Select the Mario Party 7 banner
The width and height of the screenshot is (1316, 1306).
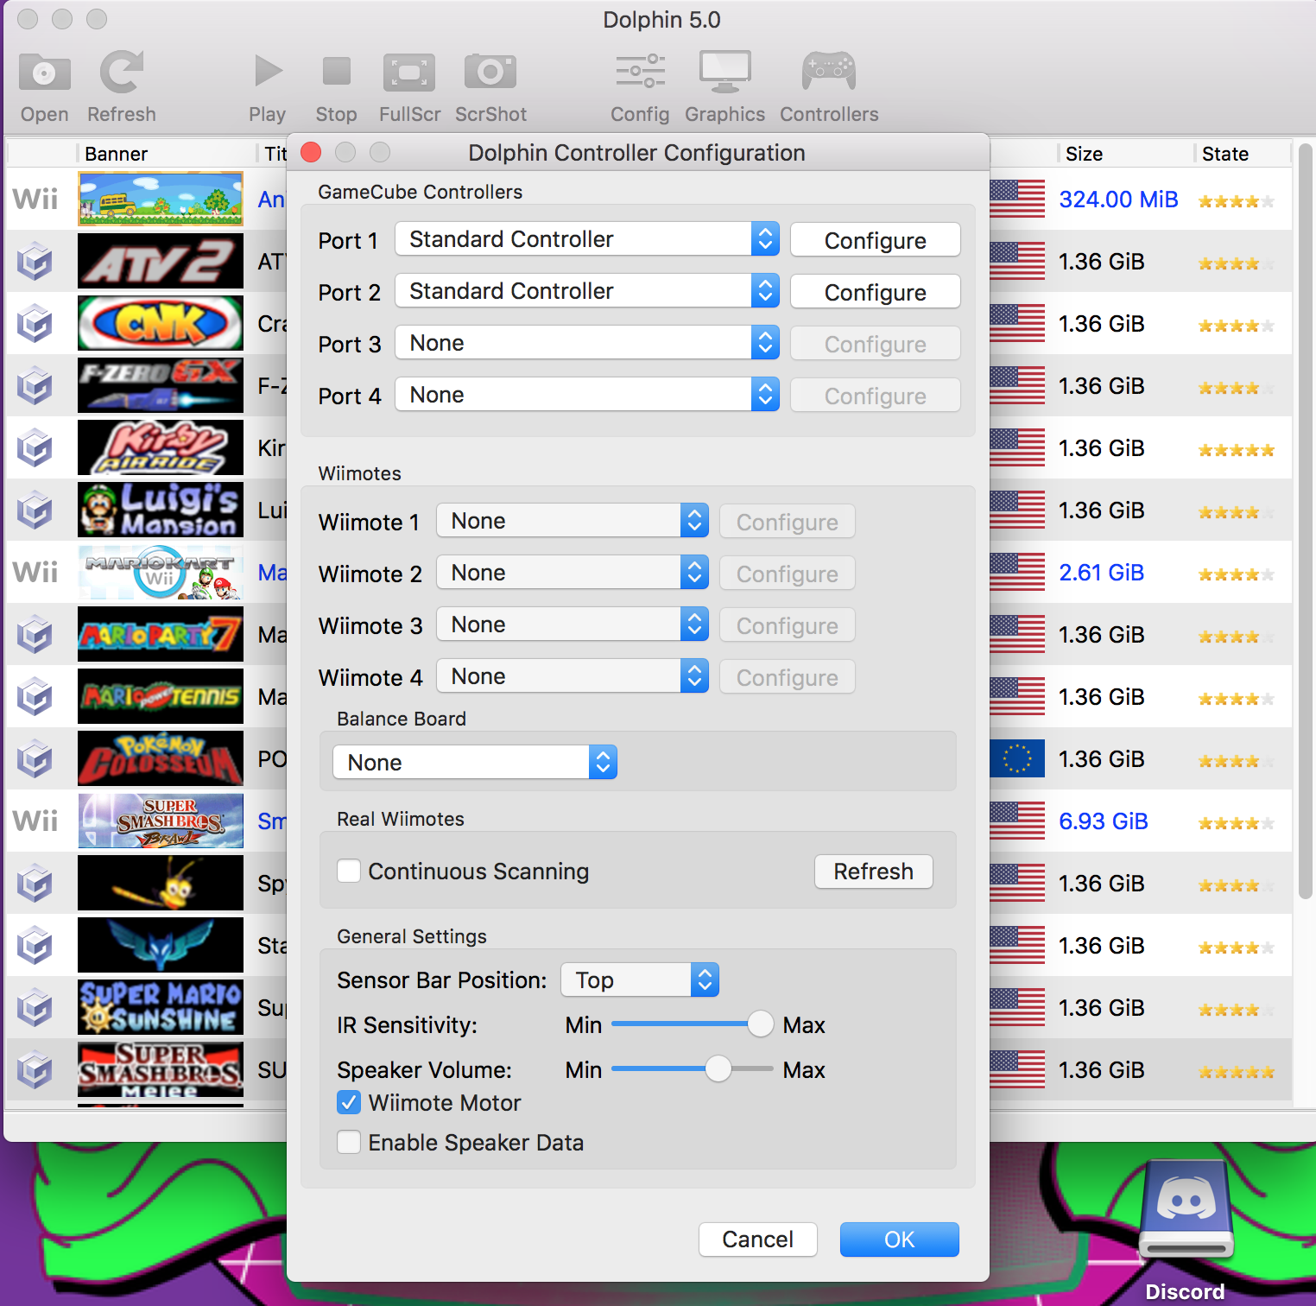[x=161, y=634]
